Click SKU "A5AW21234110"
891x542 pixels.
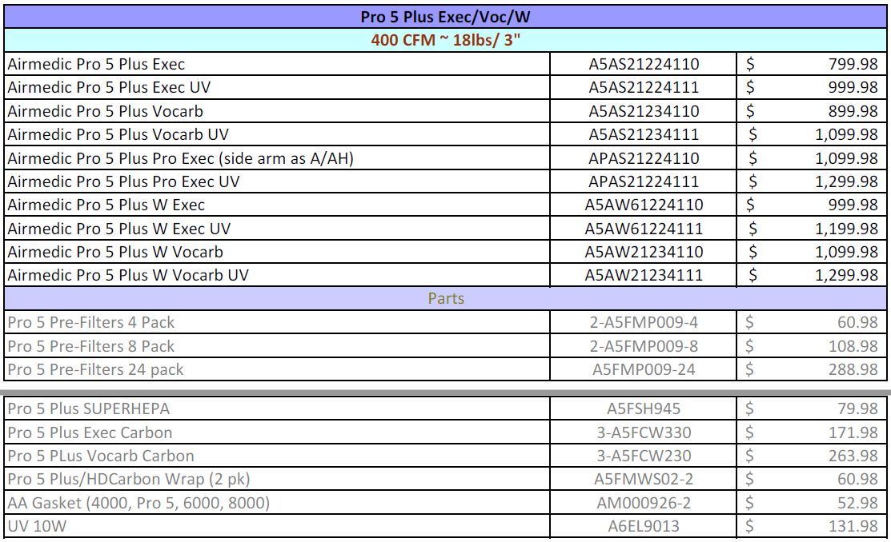click(x=644, y=252)
